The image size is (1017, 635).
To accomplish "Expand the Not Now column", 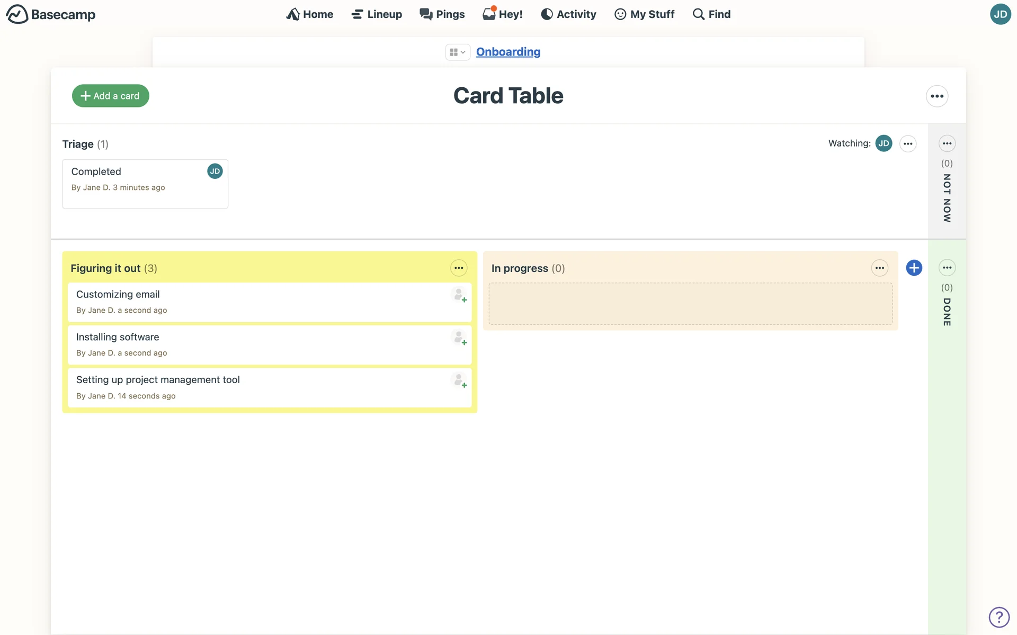I will [947, 197].
